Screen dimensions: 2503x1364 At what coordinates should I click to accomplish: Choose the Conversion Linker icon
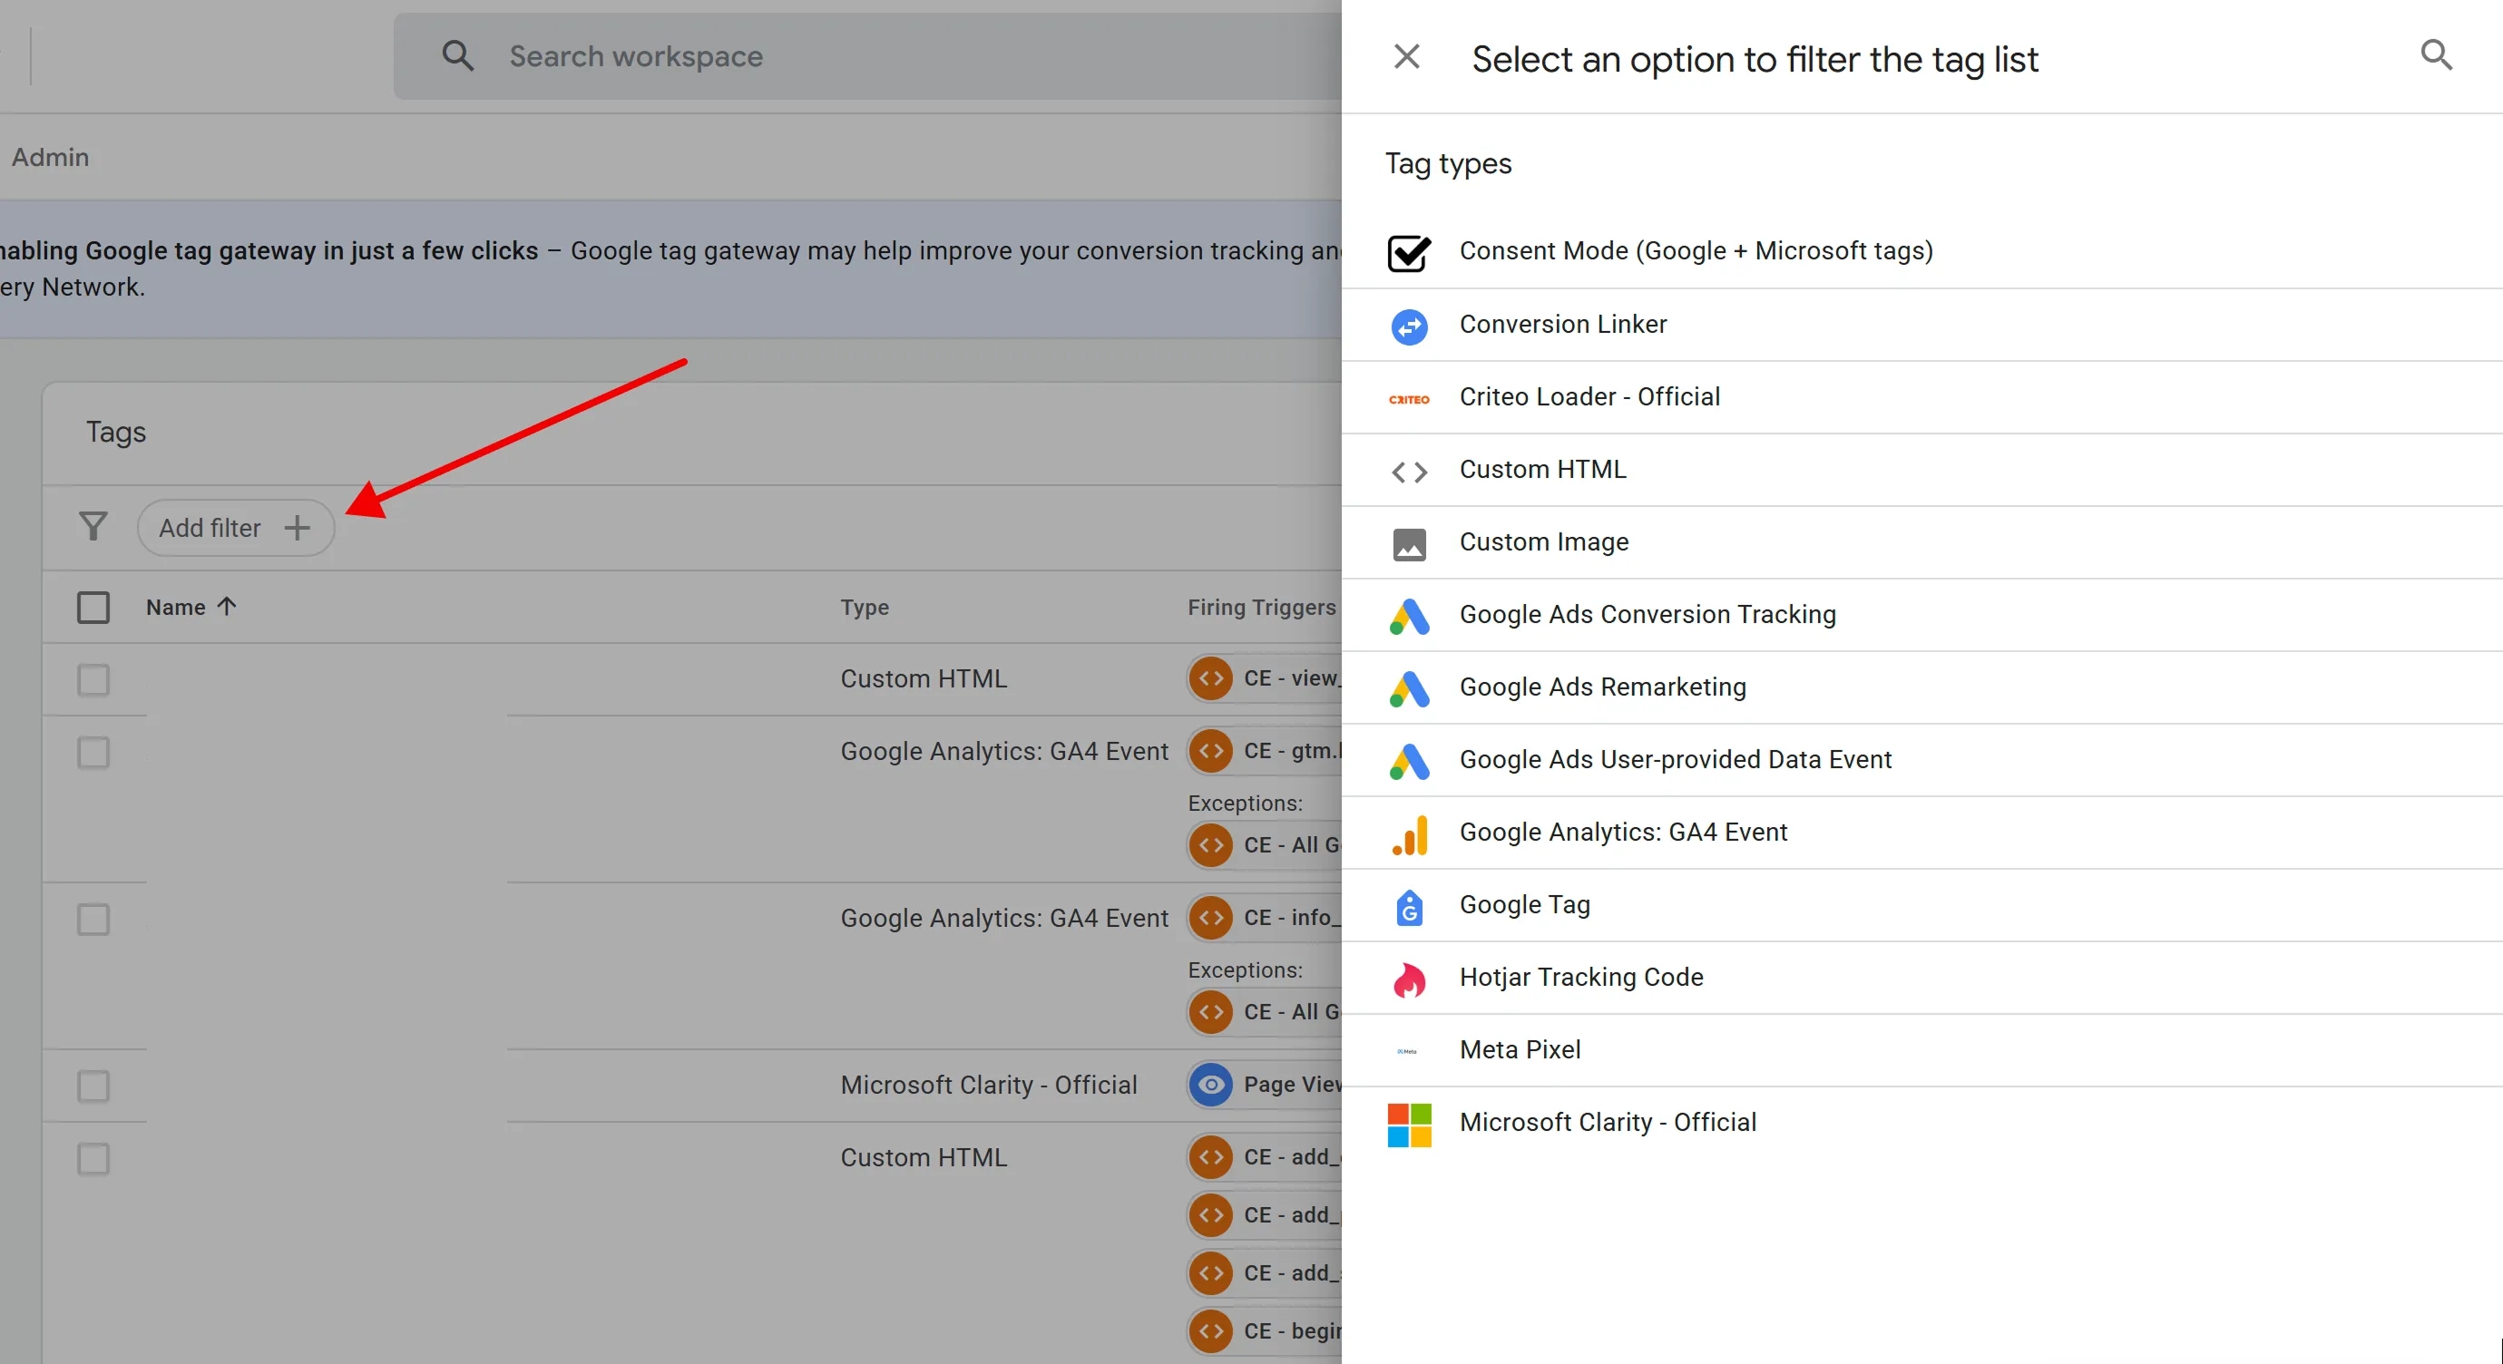point(1409,326)
